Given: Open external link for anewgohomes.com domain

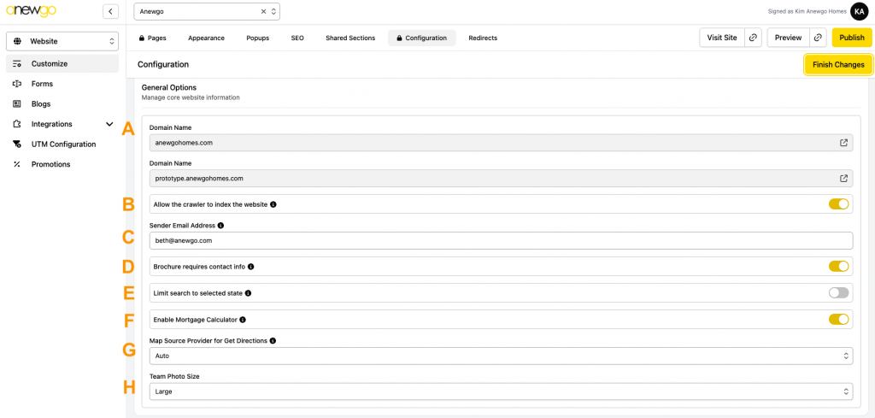Looking at the screenshot, I should [x=843, y=143].
